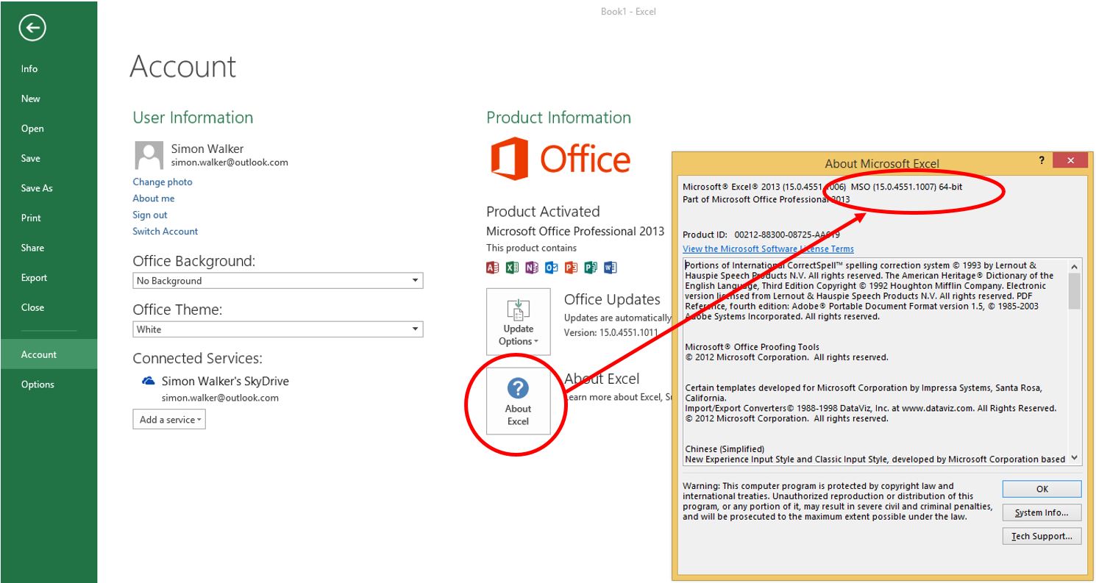Select Open in the backstage sidebar

tap(49, 129)
